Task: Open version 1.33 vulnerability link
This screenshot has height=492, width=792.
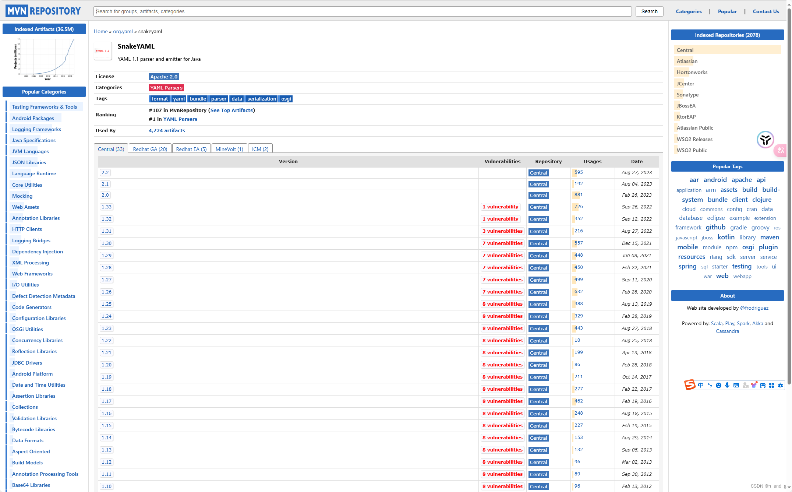Action: [x=500, y=207]
